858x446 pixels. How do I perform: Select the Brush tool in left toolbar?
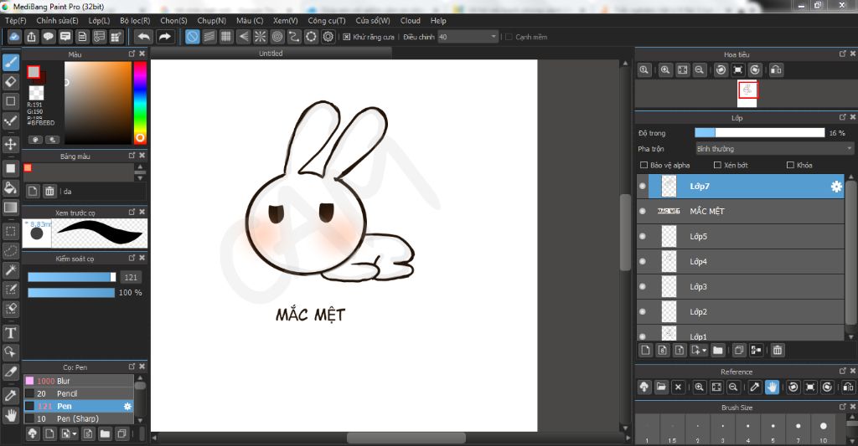tap(10, 62)
